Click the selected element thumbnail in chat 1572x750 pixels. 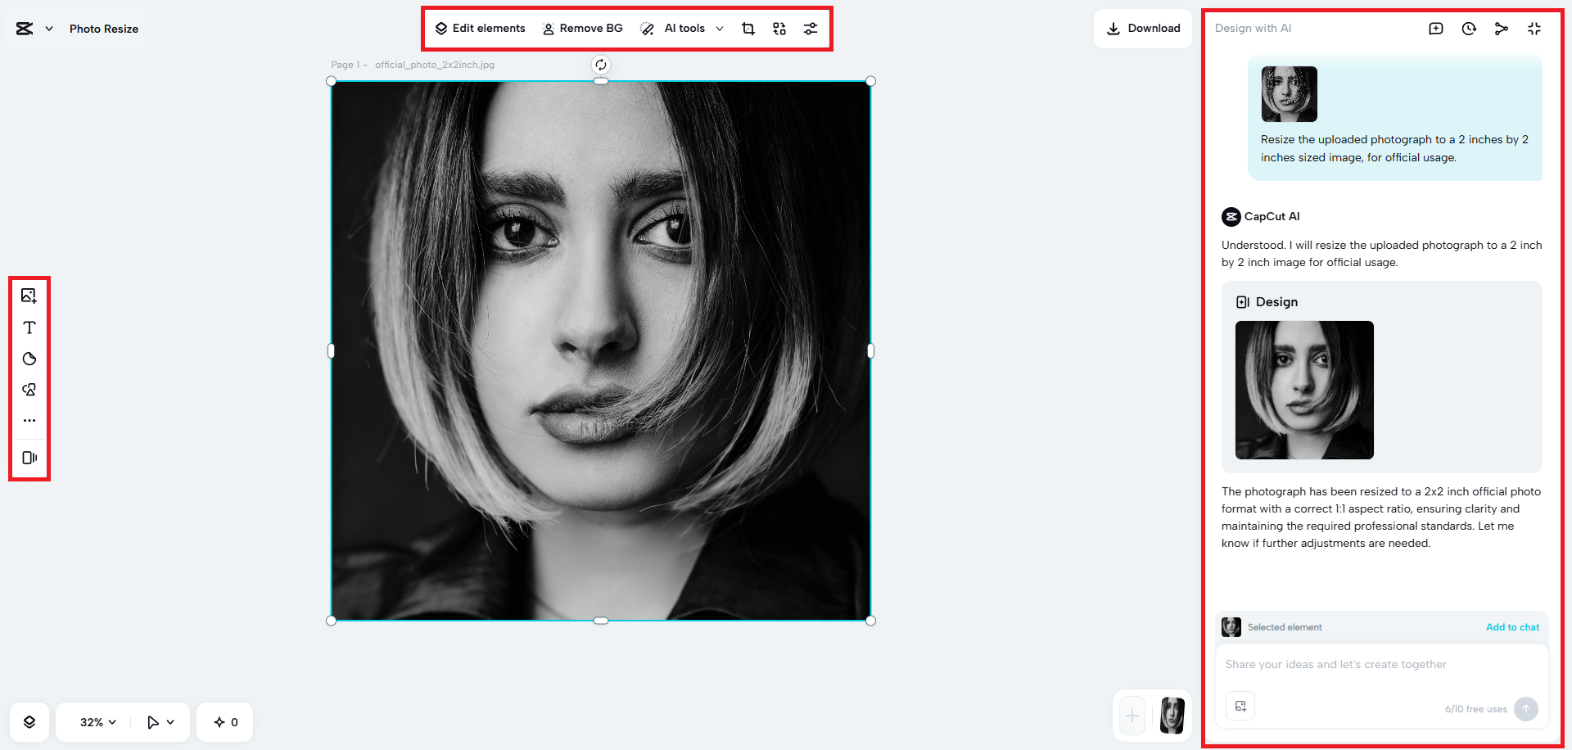(1231, 627)
